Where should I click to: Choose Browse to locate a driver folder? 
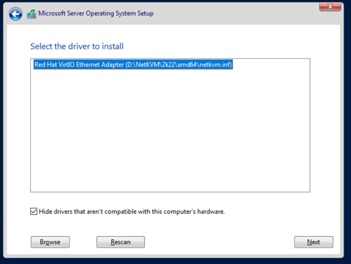pos(50,242)
